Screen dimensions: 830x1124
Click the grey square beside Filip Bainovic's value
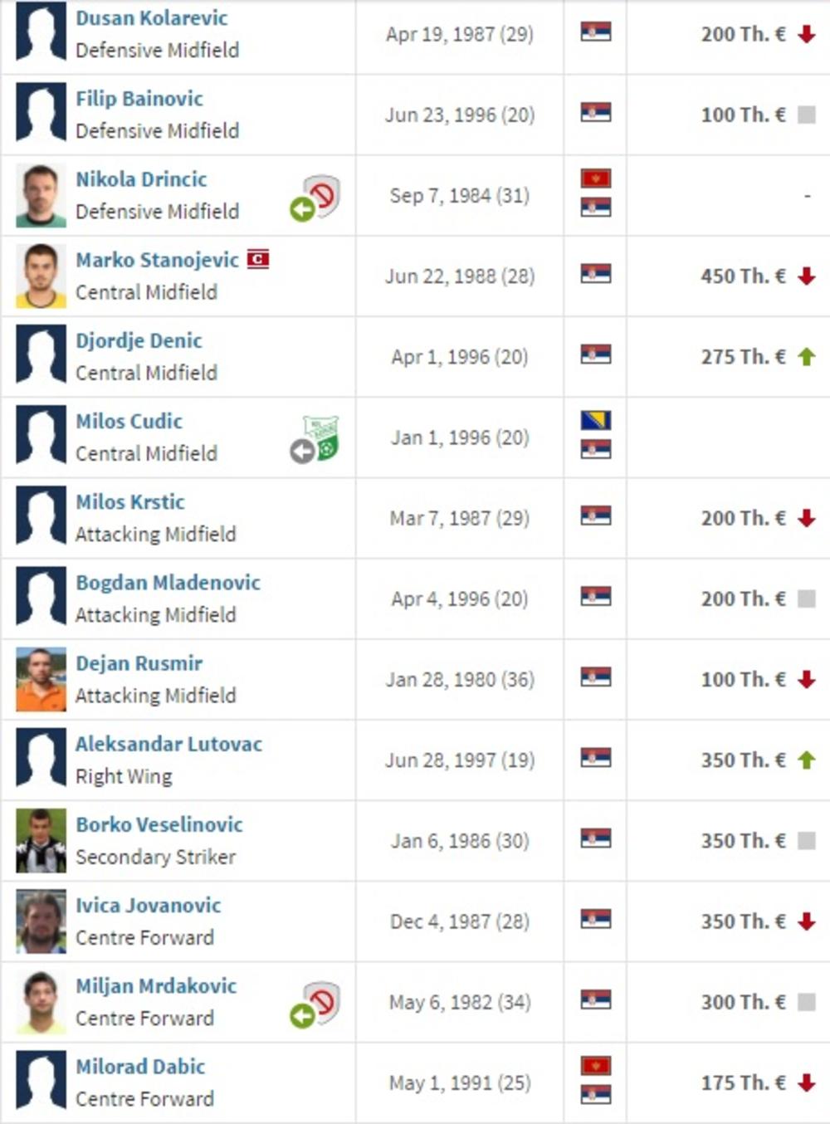pyautogui.click(x=806, y=115)
